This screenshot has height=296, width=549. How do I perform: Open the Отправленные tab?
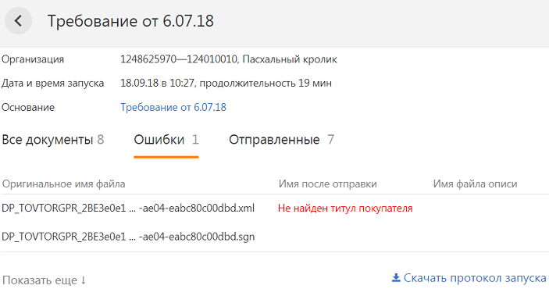point(281,140)
